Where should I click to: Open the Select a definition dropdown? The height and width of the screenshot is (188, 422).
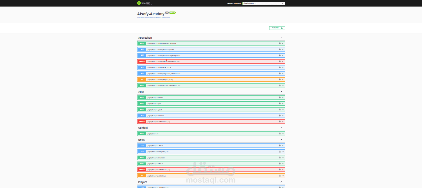[264, 3]
